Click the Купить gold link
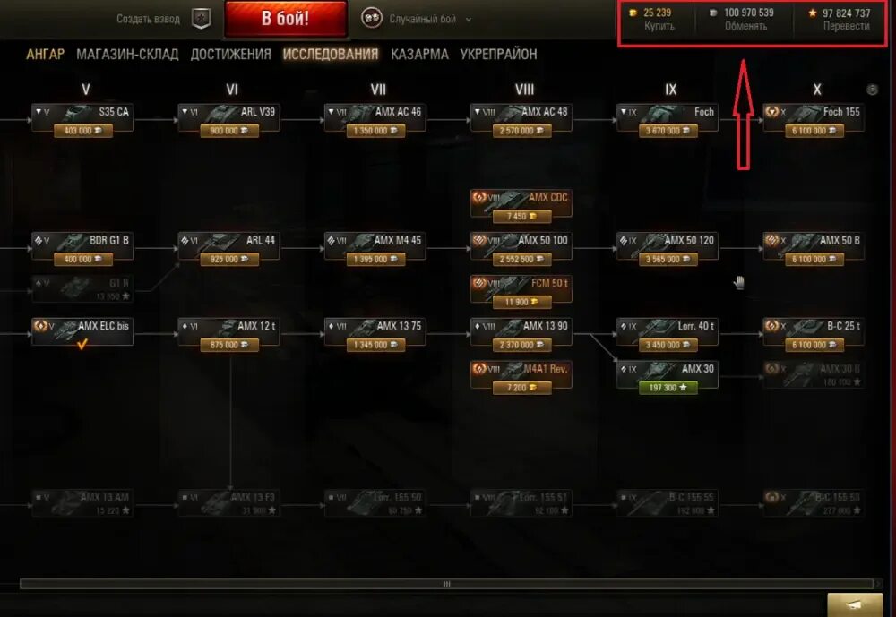The image size is (896, 617). click(x=659, y=26)
